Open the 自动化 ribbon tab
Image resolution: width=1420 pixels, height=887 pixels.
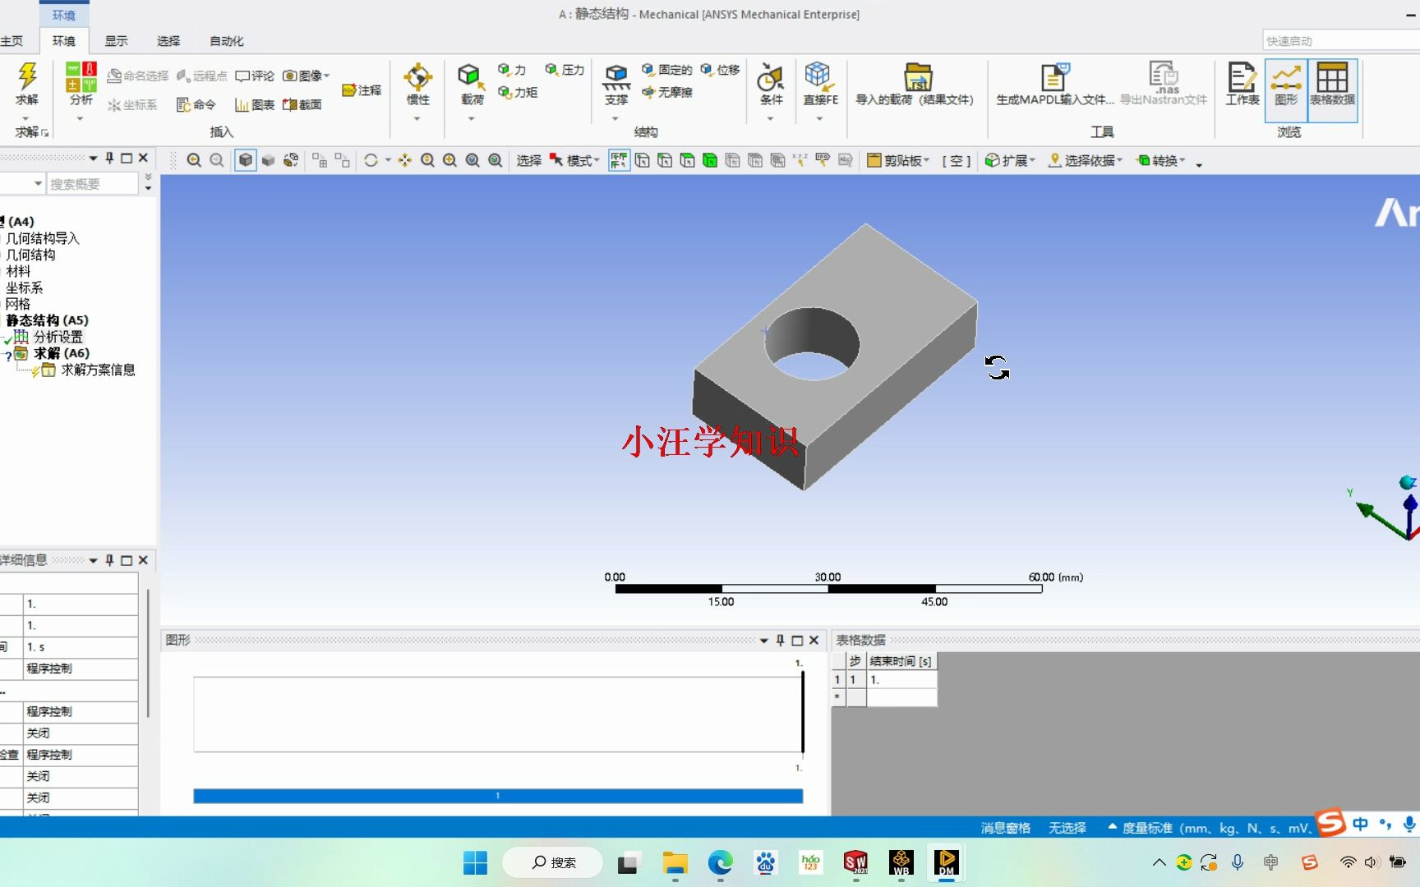pyautogui.click(x=226, y=40)
